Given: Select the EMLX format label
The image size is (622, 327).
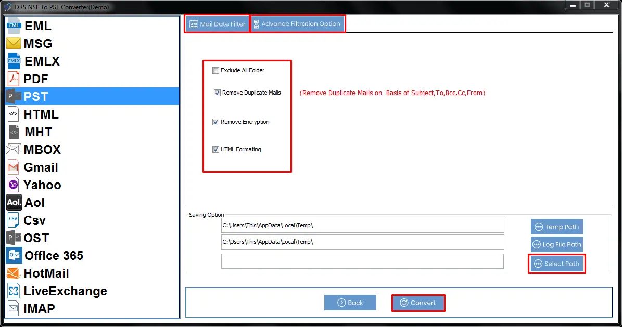Looking at the screenshot, I should 42,61.
